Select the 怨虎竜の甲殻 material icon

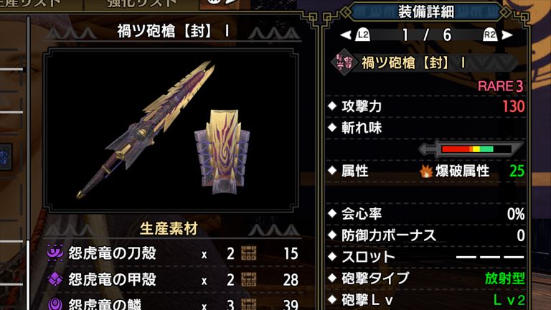point(55,279)
